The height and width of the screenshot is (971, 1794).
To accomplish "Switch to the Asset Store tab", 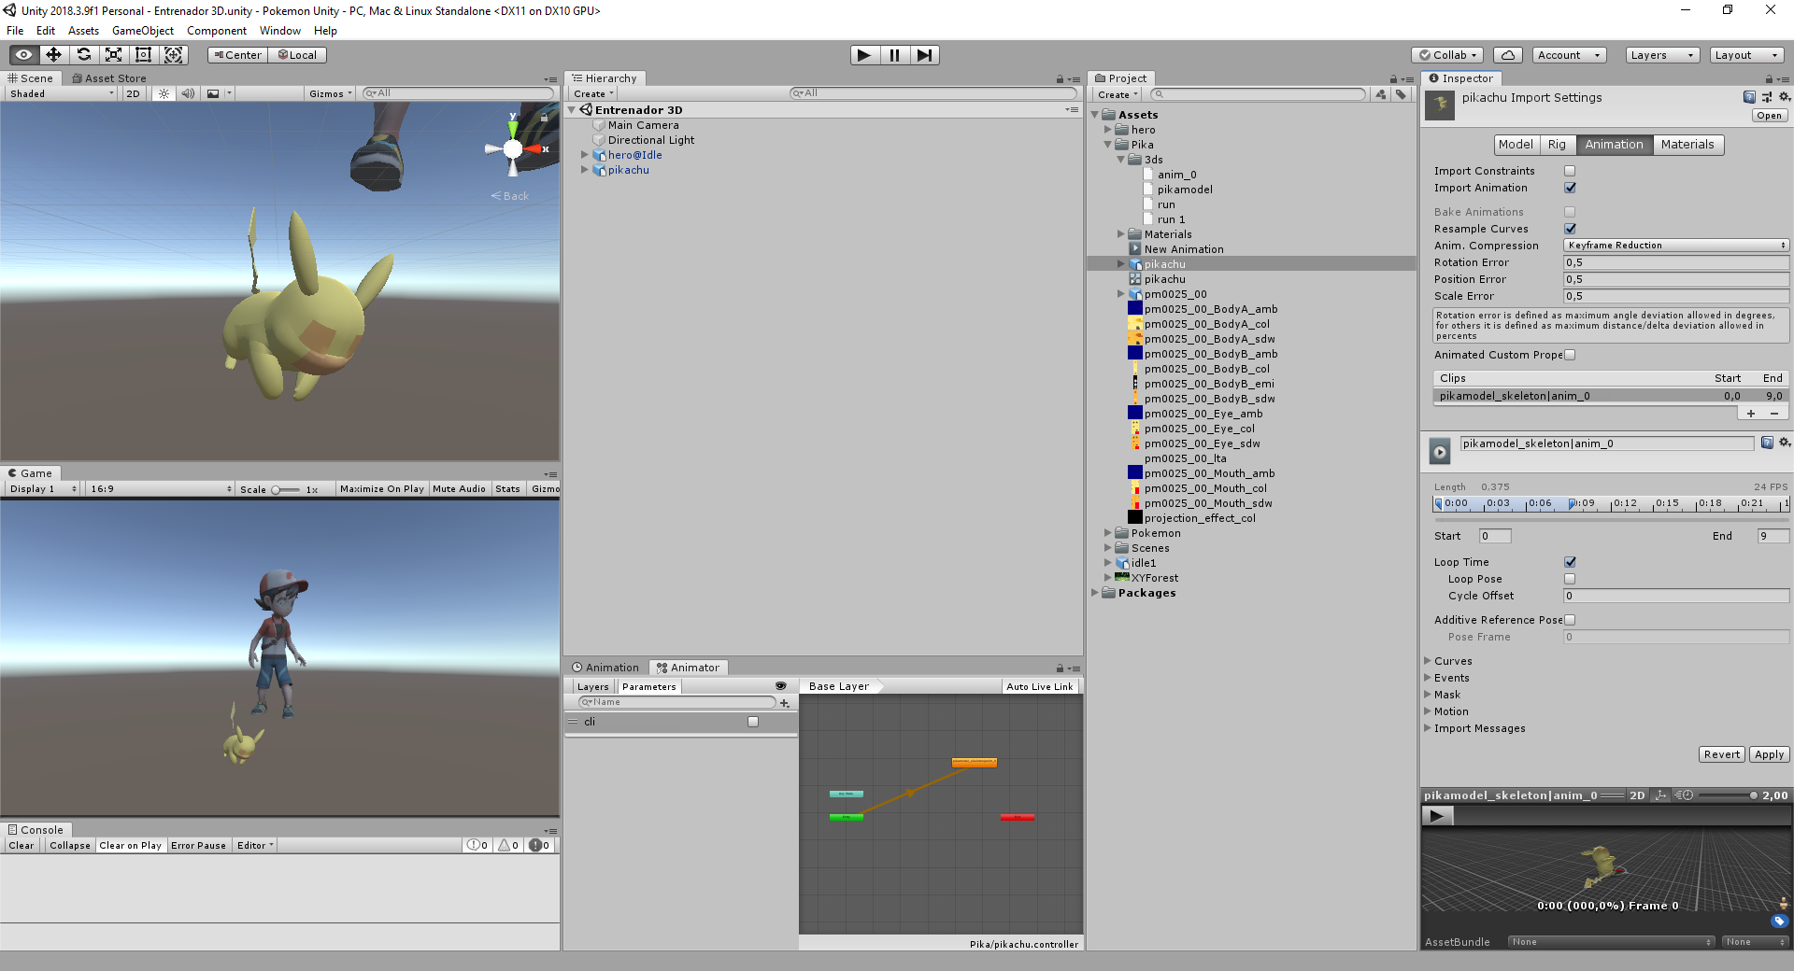I will 109,78.
